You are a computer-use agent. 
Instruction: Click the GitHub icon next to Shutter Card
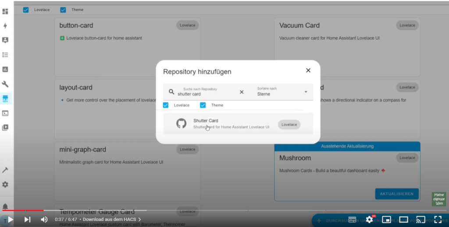click(181, 124)
